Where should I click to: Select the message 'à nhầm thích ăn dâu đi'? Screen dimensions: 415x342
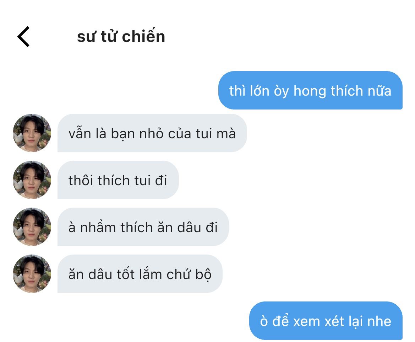143,227
